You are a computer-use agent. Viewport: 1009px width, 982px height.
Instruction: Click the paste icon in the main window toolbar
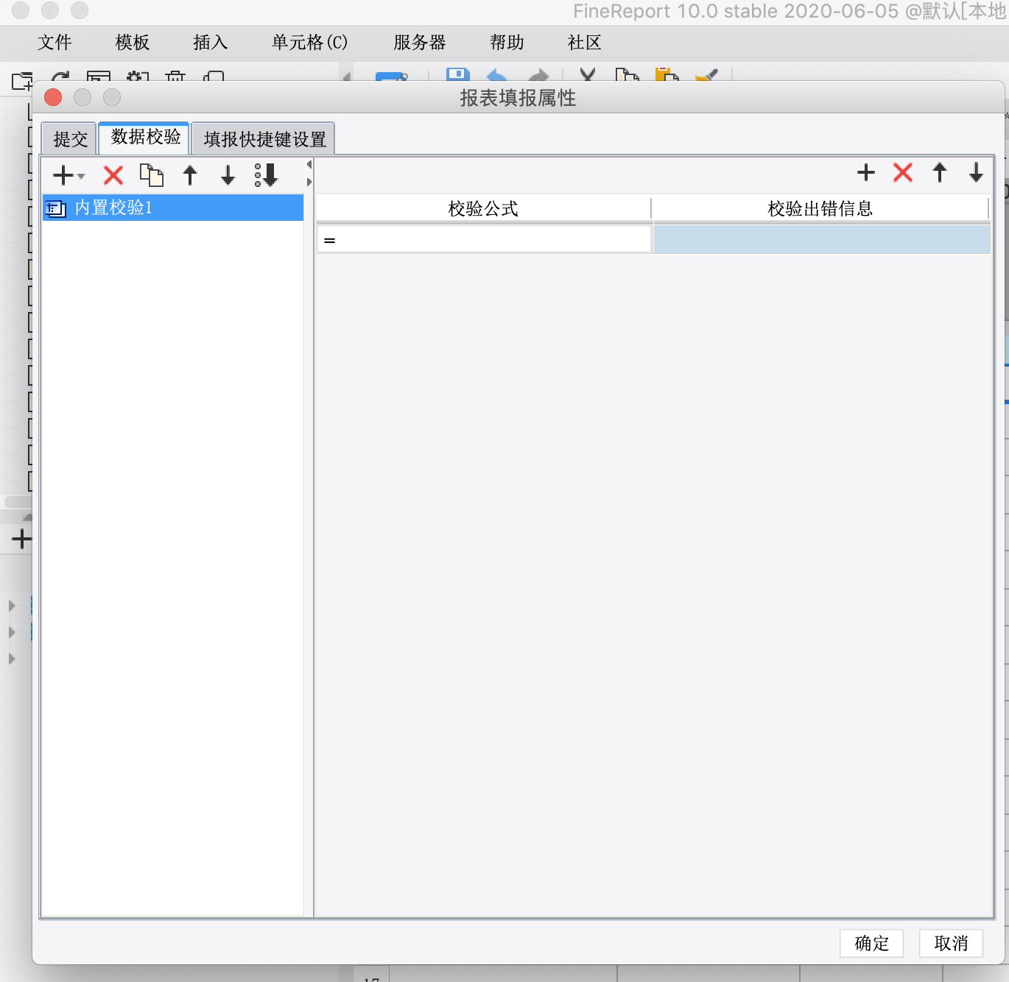point(667,74)
